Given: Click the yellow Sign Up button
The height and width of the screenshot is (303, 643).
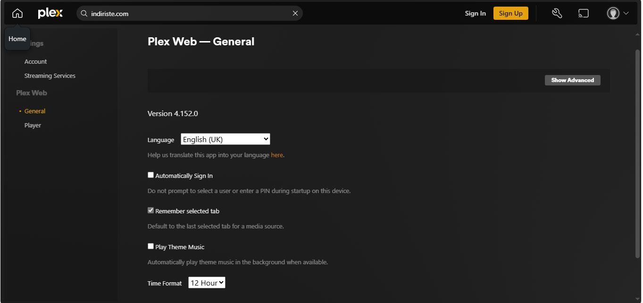Looking at the screenshot, I should [x=510, y=13].
